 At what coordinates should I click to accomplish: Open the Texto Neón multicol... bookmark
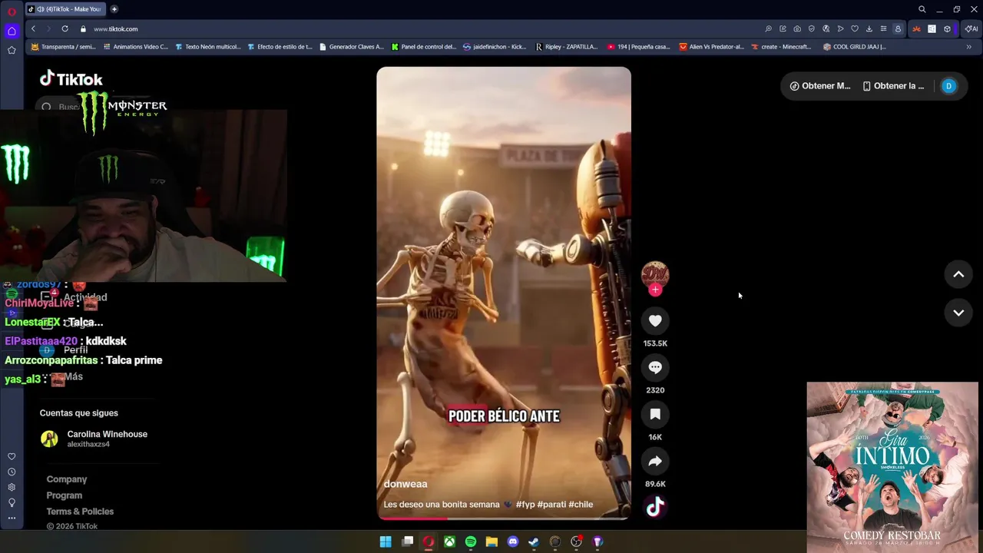click(x=208, y=47)
